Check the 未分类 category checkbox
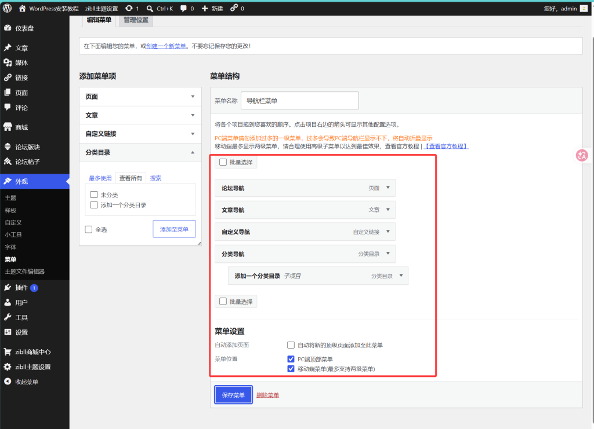 94,195
